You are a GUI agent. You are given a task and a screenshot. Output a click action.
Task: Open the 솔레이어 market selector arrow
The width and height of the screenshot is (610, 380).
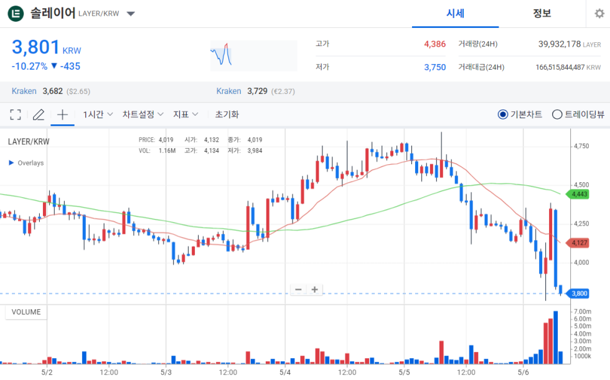[x=131, y=14]
